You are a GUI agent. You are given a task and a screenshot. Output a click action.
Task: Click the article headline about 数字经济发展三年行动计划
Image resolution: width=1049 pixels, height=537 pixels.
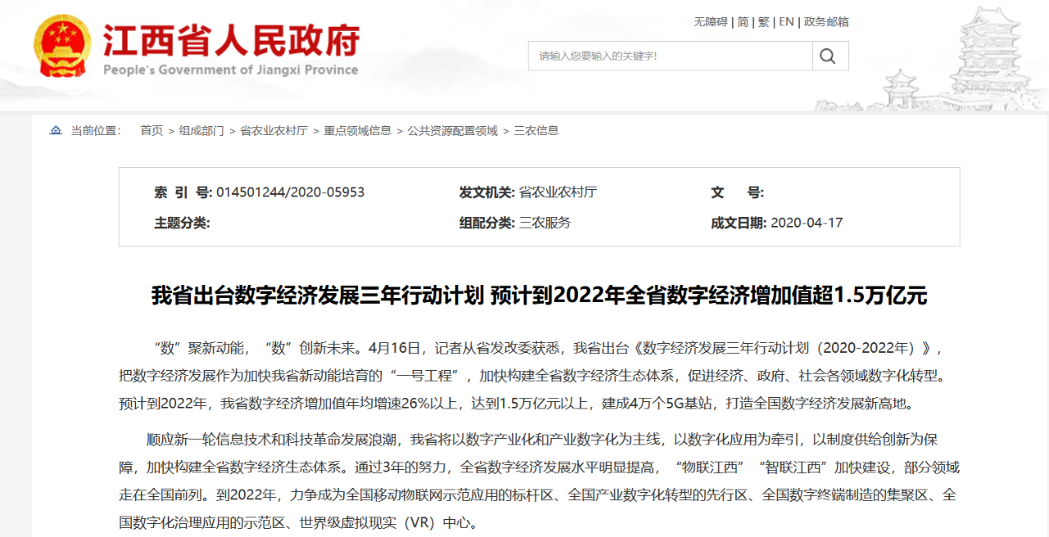[539, 296]
